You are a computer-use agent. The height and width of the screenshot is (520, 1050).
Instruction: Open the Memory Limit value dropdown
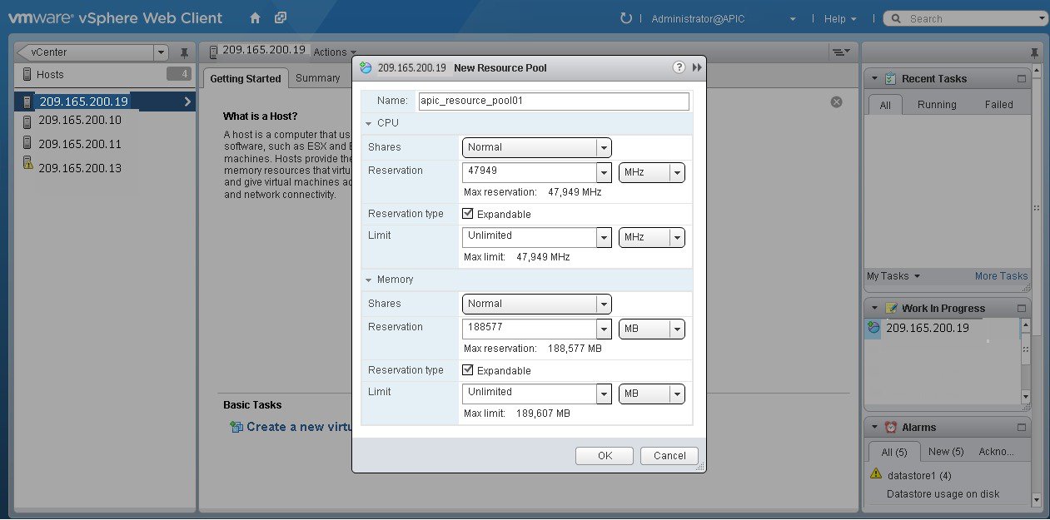(605, 394)
